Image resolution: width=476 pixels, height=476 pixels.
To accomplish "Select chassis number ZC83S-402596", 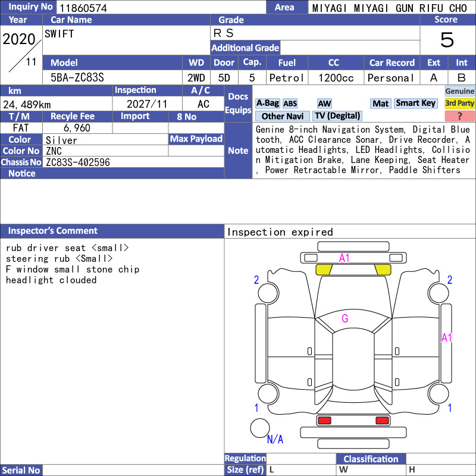I will (78, 162).
